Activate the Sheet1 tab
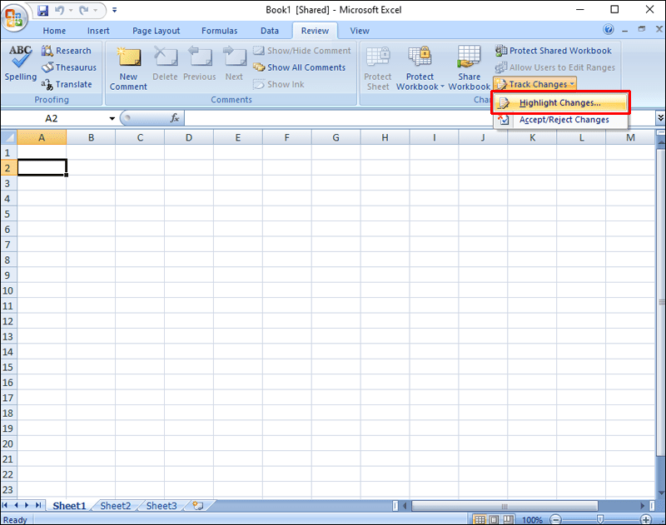666x525 pixels. (x=69, y=506)
